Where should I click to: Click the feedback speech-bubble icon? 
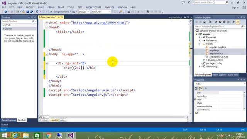pyautogui.click(x=183, y=2)
